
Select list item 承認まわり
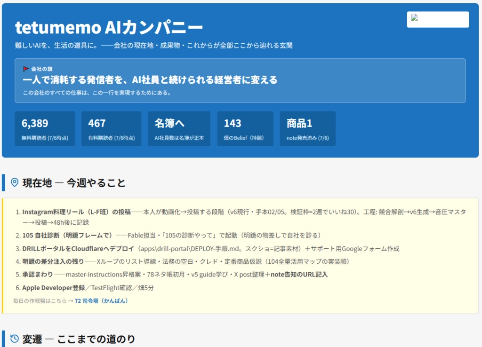[x=171, y=274]
